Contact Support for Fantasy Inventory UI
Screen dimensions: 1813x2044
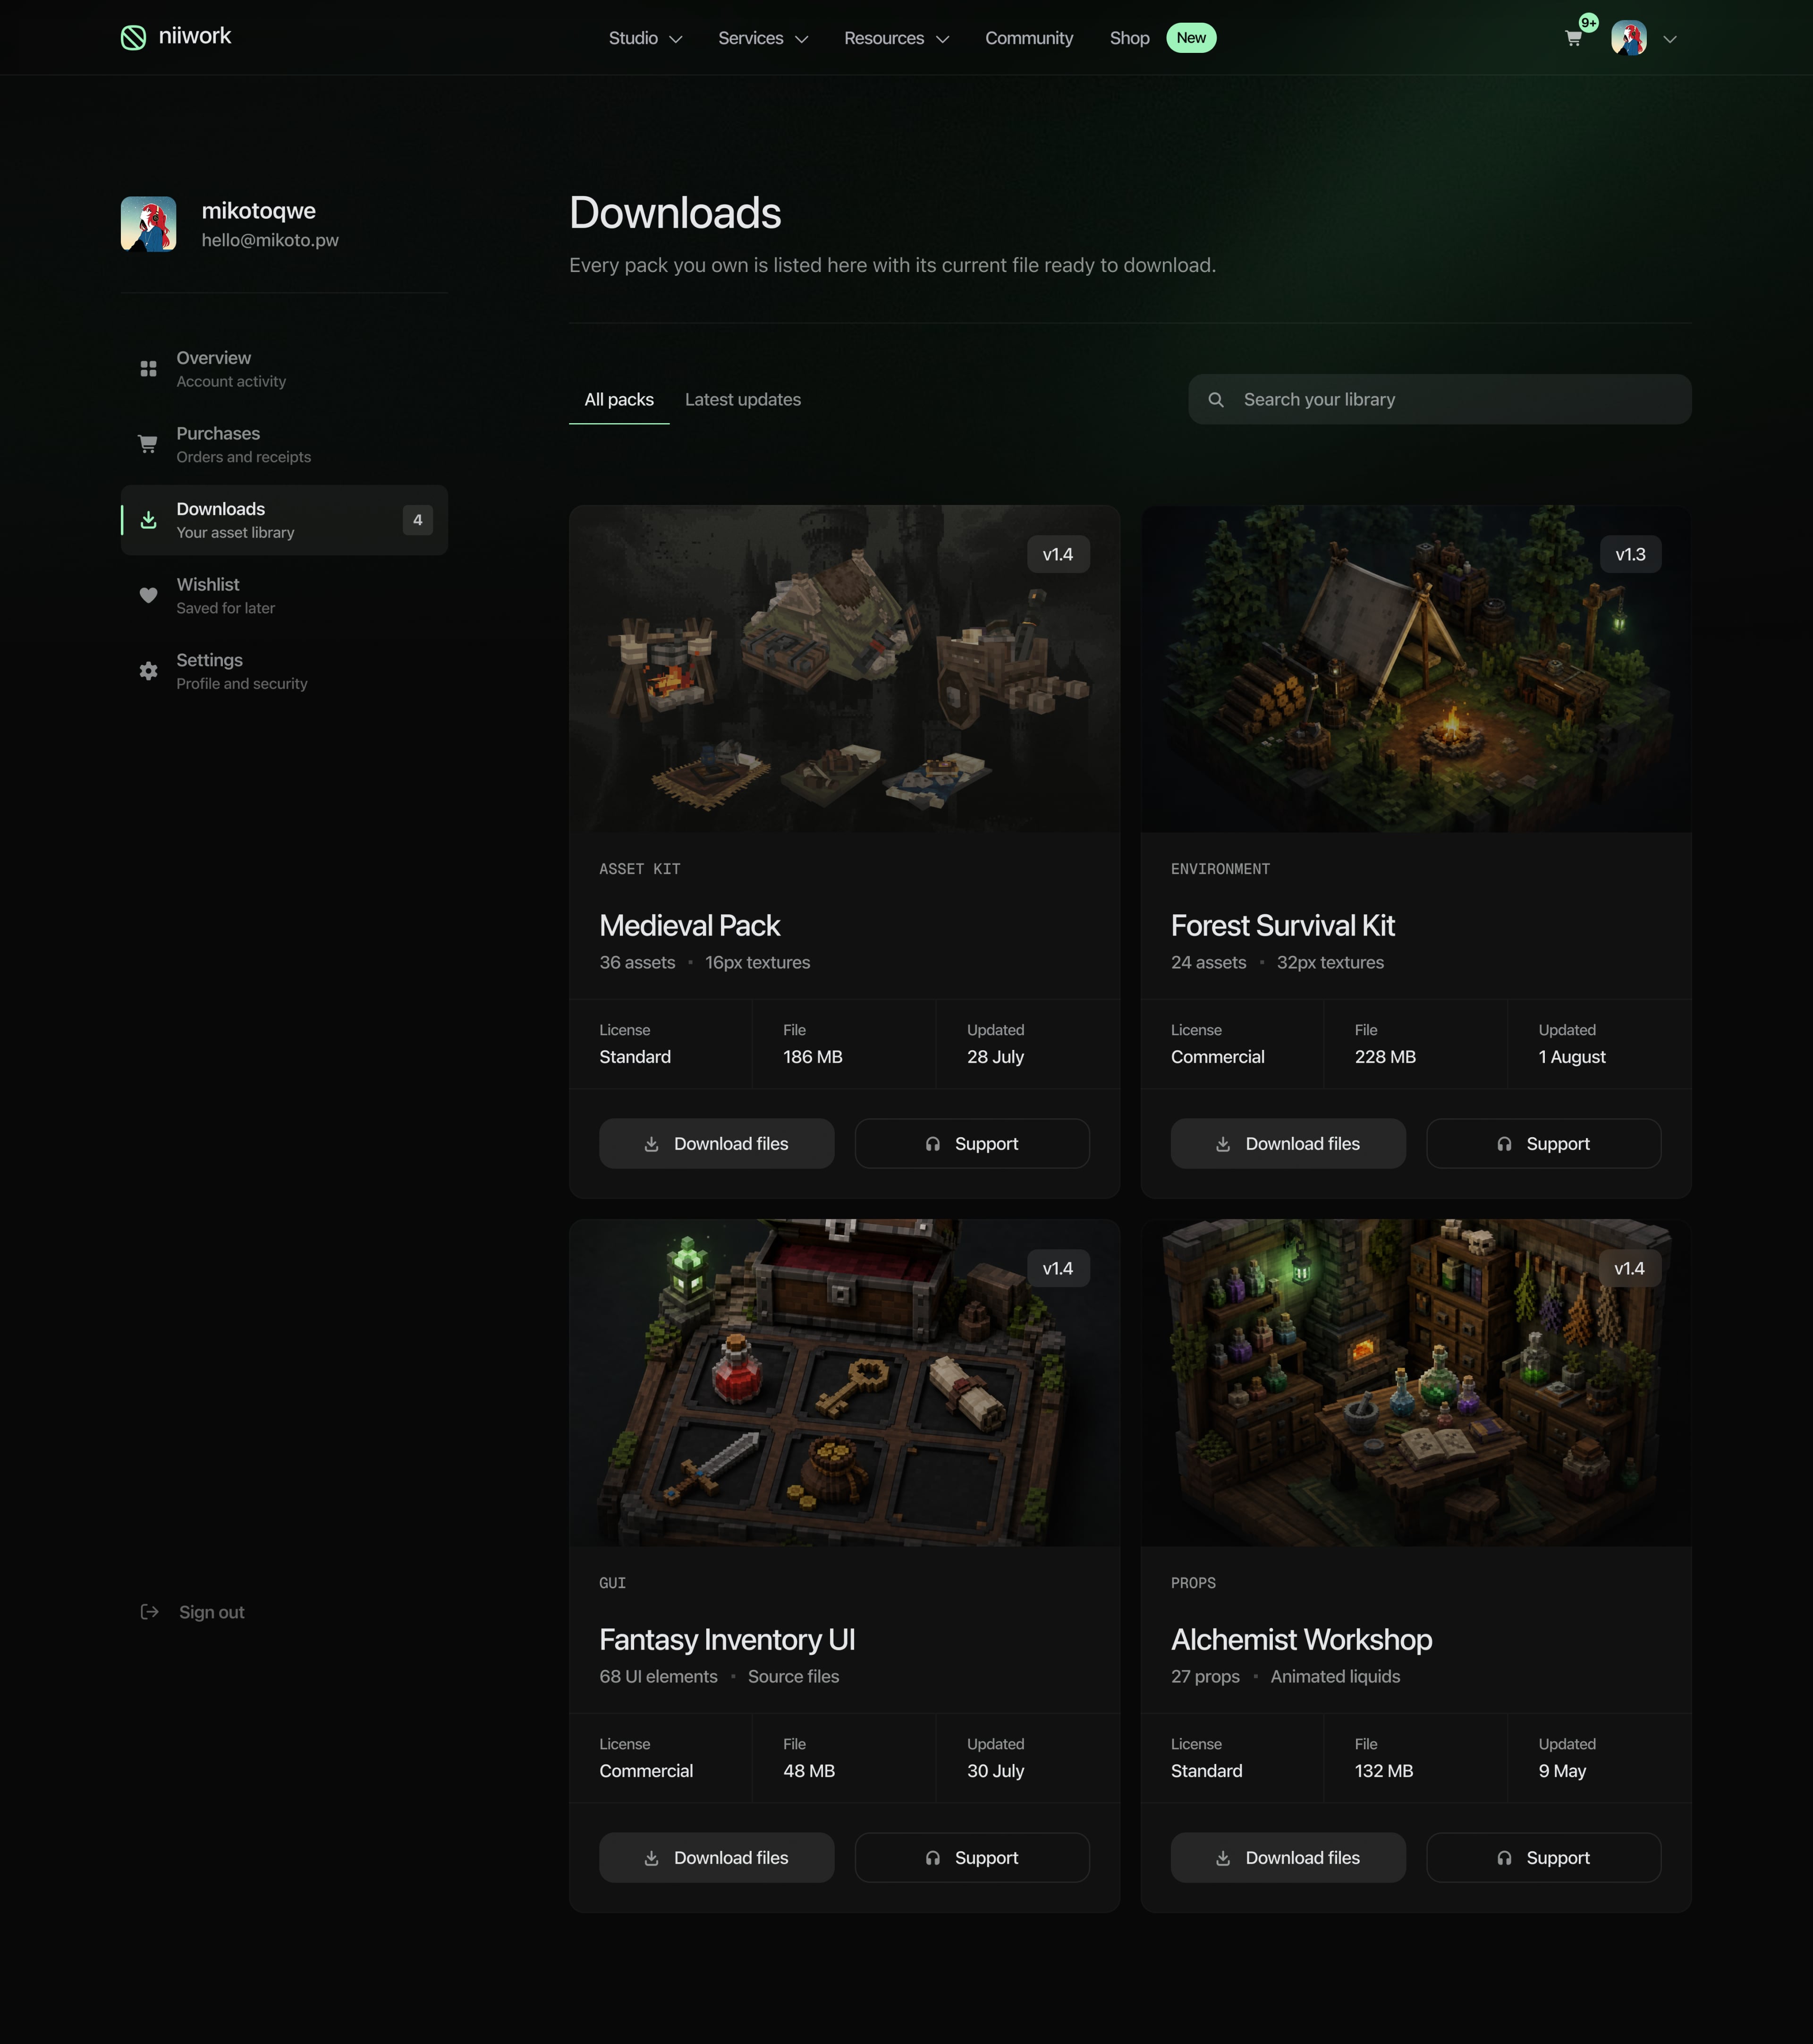[972, 1858]
